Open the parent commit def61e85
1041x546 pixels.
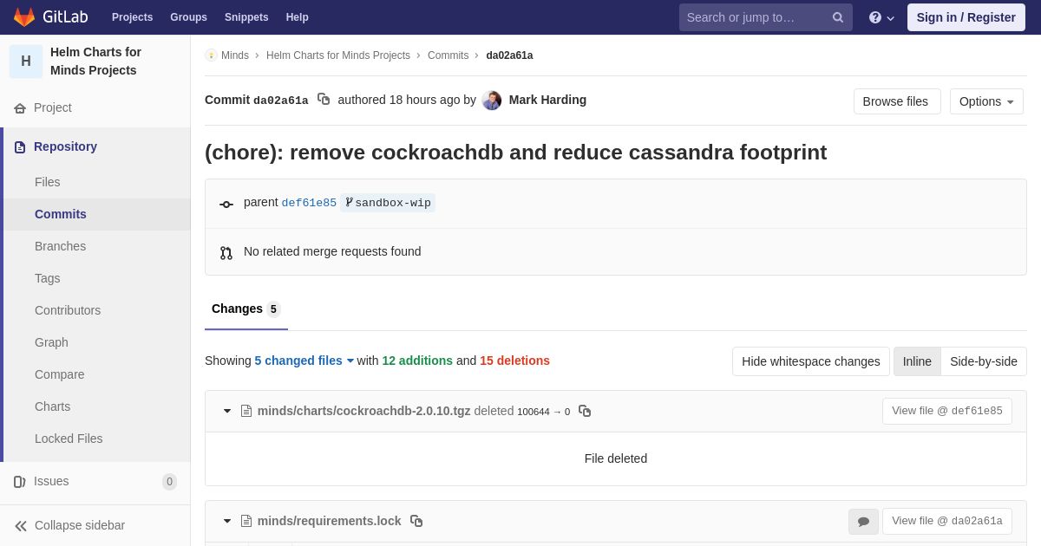pos(309,203)
